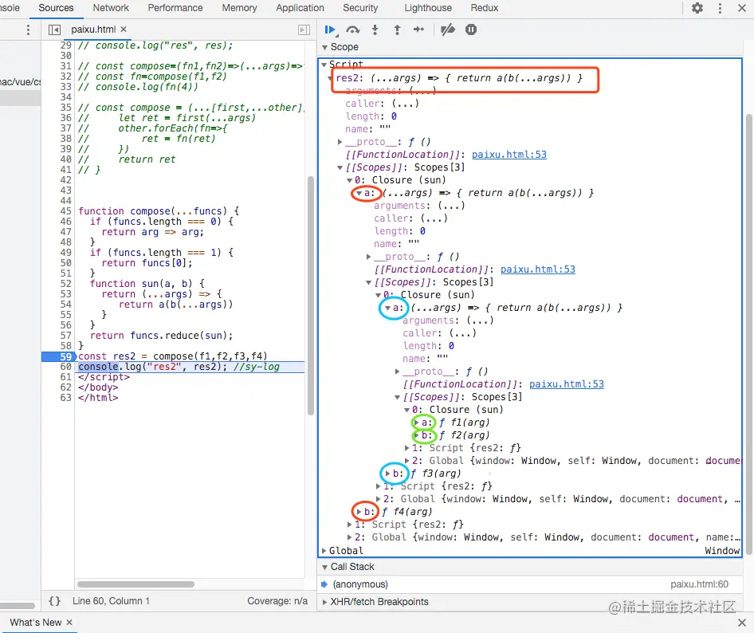Open the Application tab
This screenshot has height=633, width=754.
tap(300, 8)
